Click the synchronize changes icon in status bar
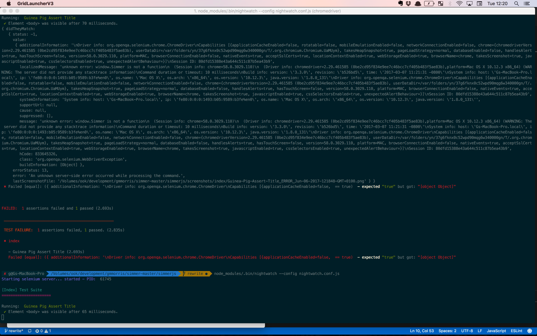The image size is (537, 336). click(x=30, y=331)
